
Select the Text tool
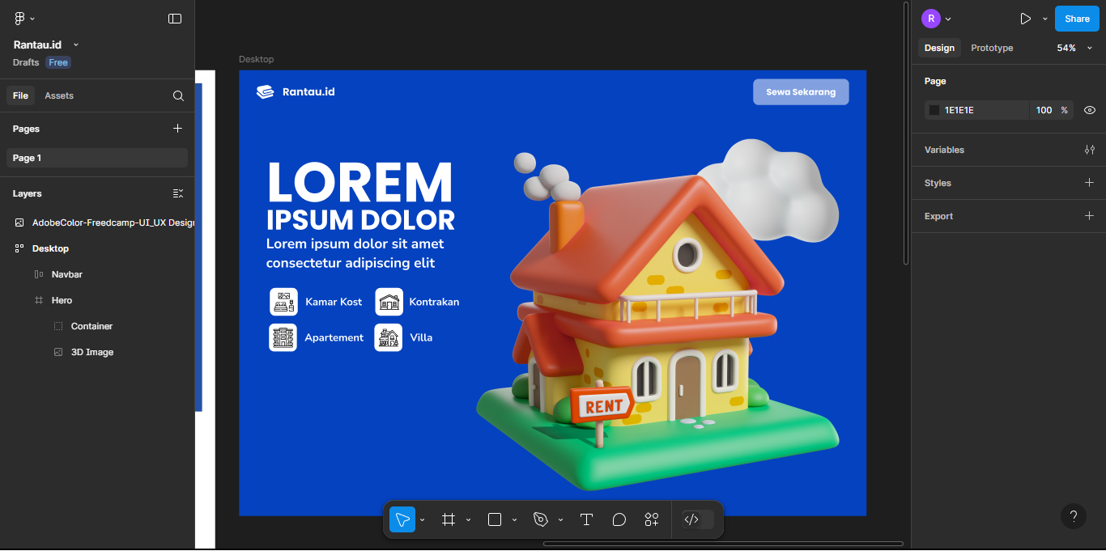click(587, 519)
